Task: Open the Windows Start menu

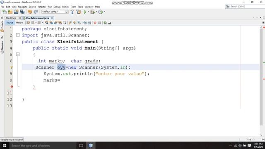Action: (5, 145)
